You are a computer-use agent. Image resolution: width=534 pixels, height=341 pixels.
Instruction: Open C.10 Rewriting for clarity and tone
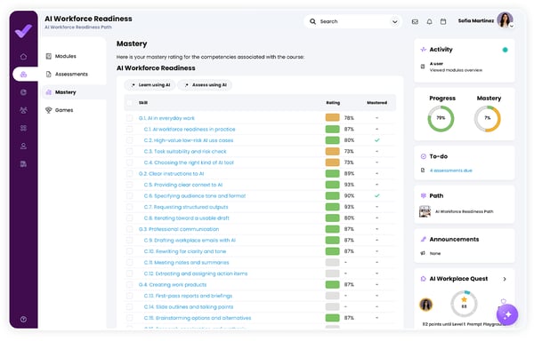[185, 251]
